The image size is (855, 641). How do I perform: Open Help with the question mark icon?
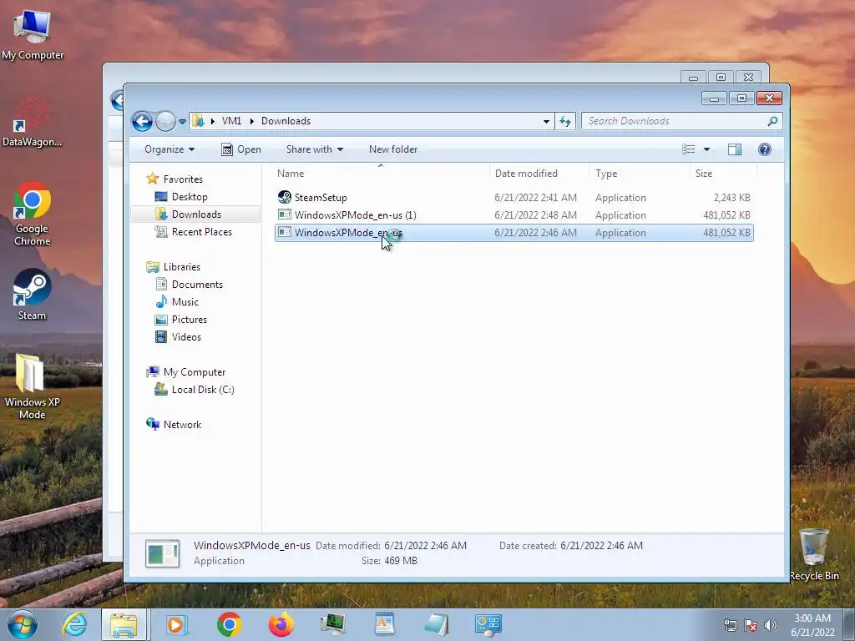[x=765, y=149]
